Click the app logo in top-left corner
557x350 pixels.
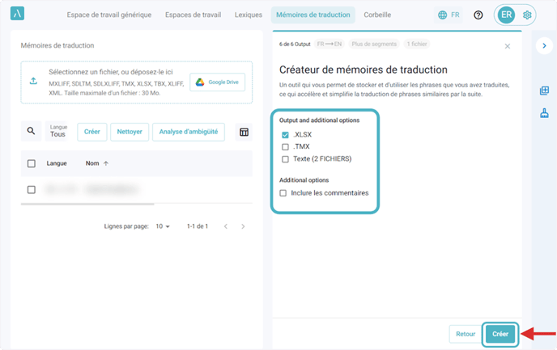pos(18,15)
